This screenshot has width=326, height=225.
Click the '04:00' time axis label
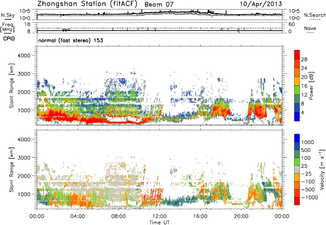[x=77, y=216]
